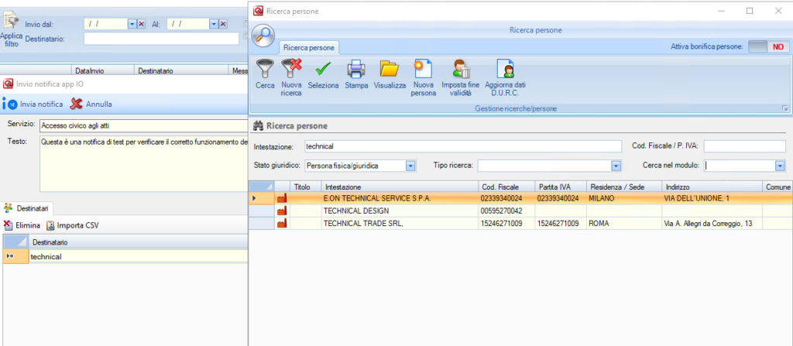This screenshot has height=346, width=793.
Task: Select TECHNICAL TRADE SRL, row
Action: pos(521,223)
